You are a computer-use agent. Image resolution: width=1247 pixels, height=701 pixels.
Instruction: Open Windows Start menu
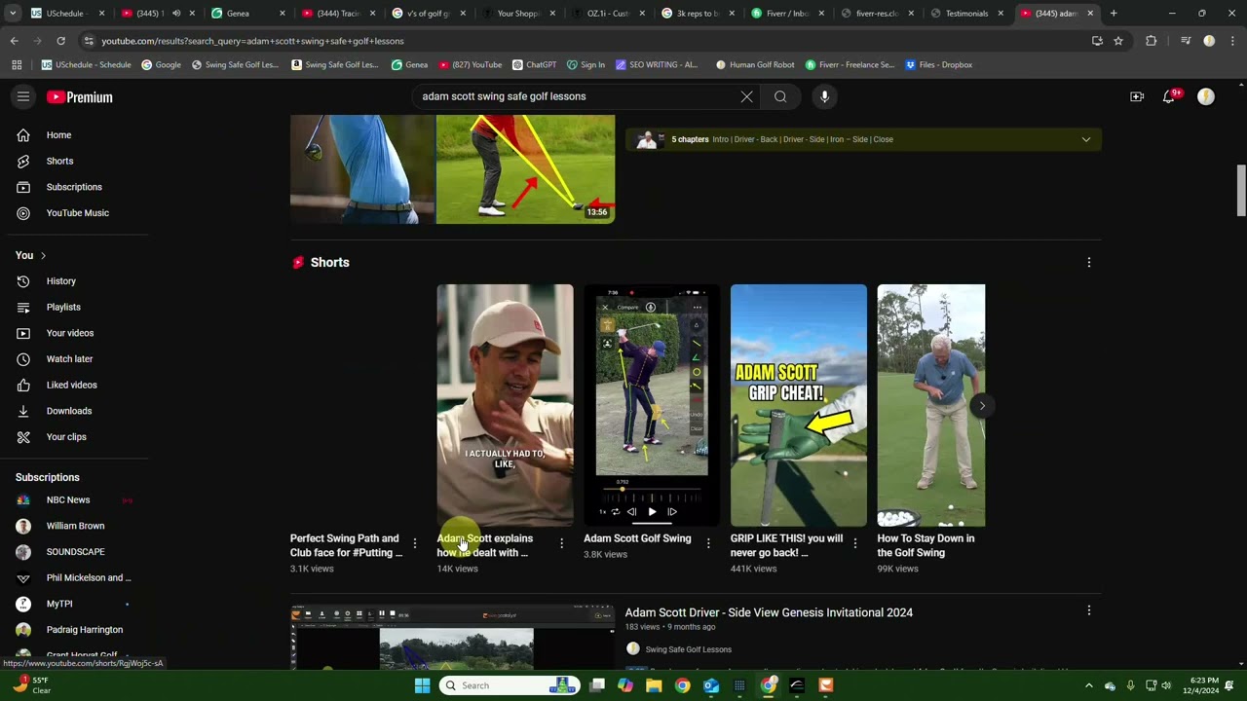(x=422, y=685)
